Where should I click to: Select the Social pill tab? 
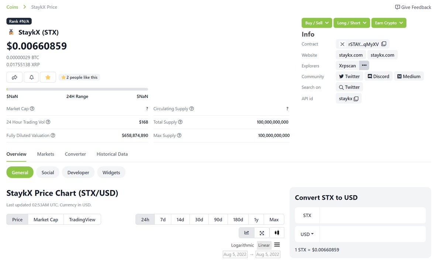click(x=48, y=172)
